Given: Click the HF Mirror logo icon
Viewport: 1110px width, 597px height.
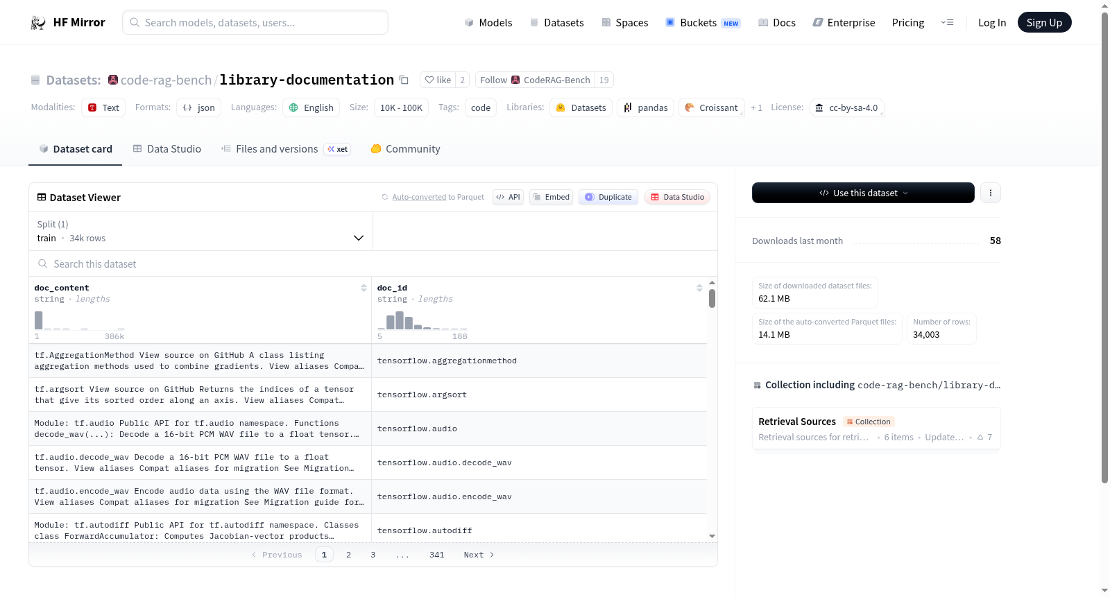Looking at the screenshot, I should [x=38, y=23].
